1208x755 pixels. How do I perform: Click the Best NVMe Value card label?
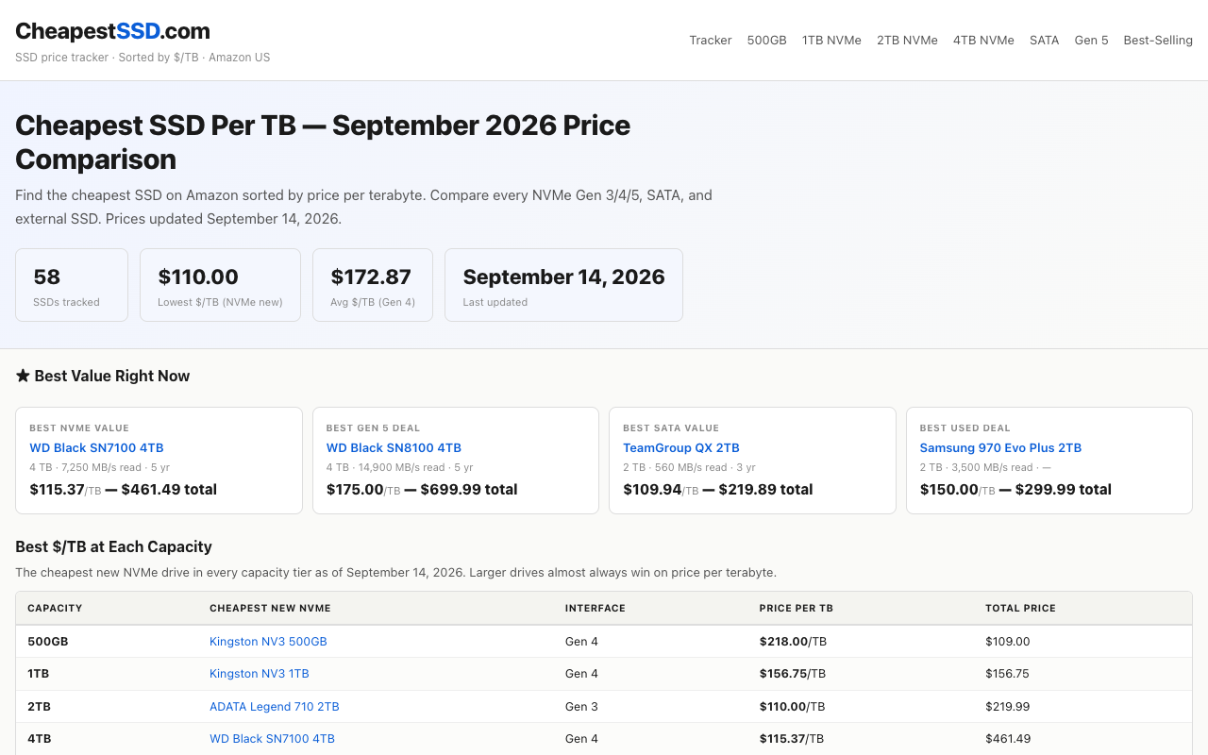[x=79, y=428]
